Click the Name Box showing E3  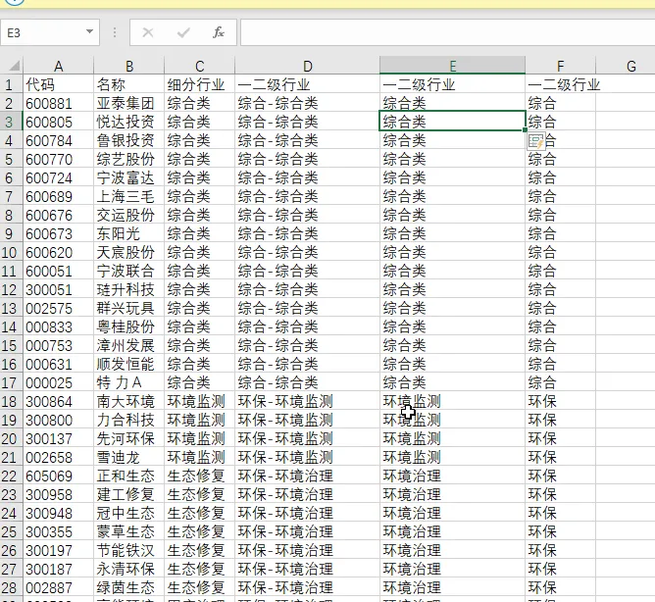[x=50, y=32]
